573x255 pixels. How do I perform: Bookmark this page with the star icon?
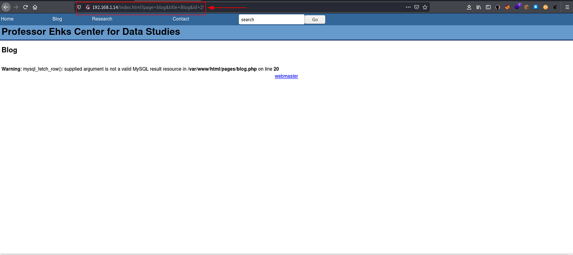[x=424, y=7]
